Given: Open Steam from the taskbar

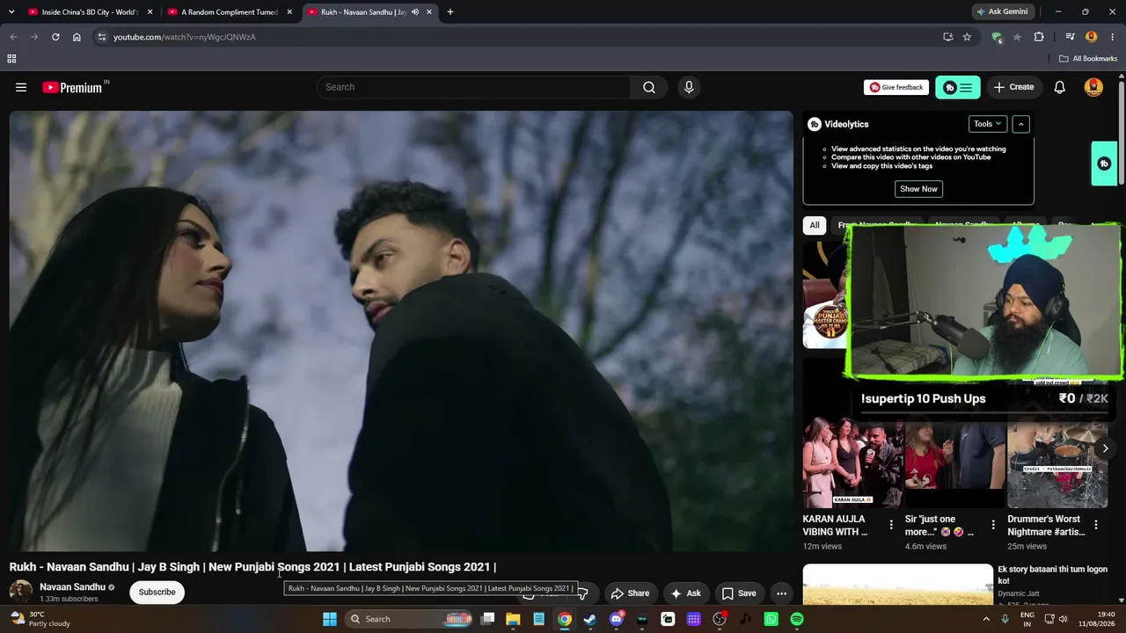Looking at the screenshot, I should tap(590, 619).
